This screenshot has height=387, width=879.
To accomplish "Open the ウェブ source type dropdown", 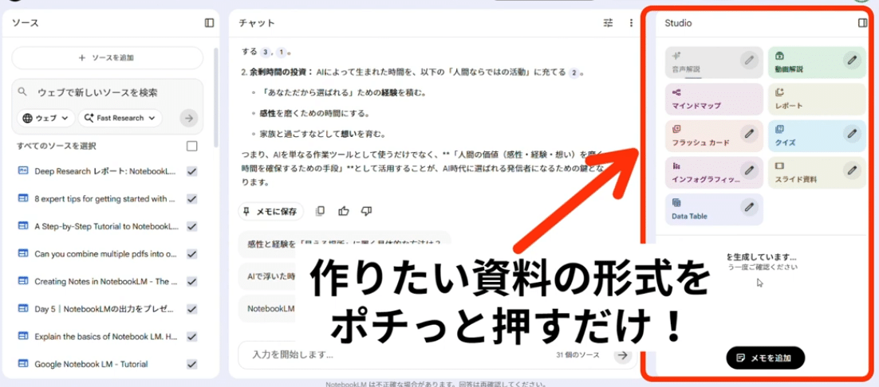I will tap(45, 118).
